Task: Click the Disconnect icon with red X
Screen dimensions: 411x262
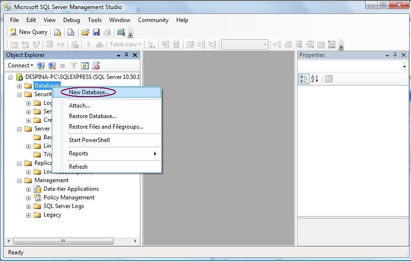Action: click(52, 65)
